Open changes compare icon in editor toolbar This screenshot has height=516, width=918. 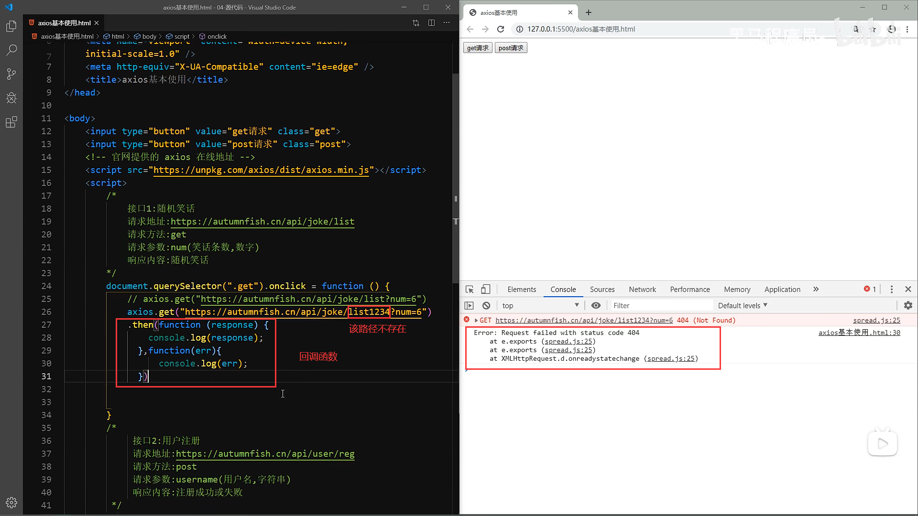click(416, 23)
